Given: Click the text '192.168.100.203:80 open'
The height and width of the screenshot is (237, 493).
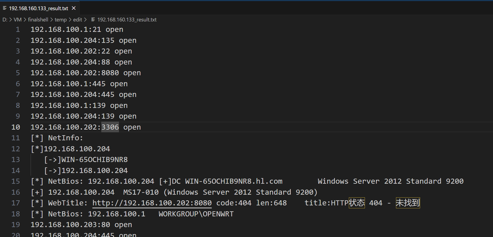Looking at the screenshot, I should click(81, 225).
